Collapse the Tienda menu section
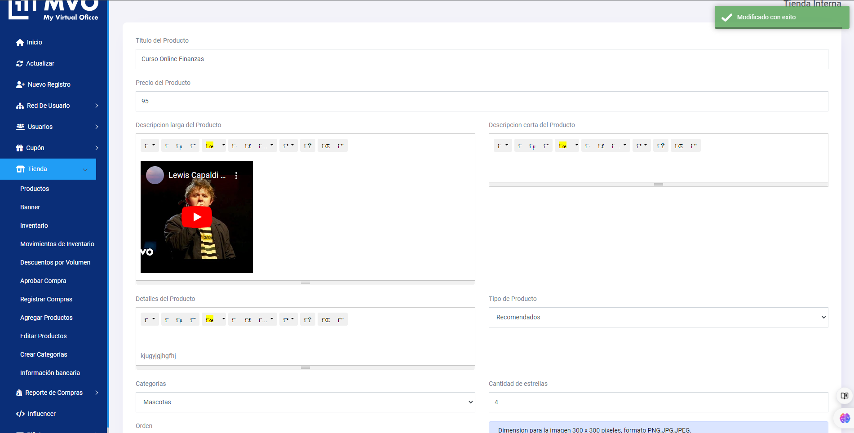This screenshot has width=854, height=433. 85,169
